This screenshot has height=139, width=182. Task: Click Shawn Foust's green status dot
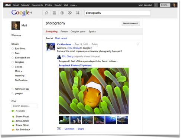click(x=13, y=117)
